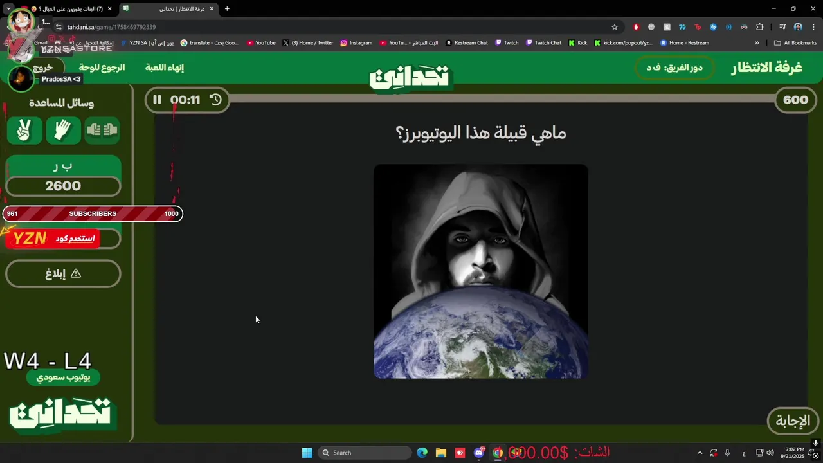Open the Kick bookmark
Image resolution: width=823 pixels, height=463 pixels.
[x=578, y=43]
